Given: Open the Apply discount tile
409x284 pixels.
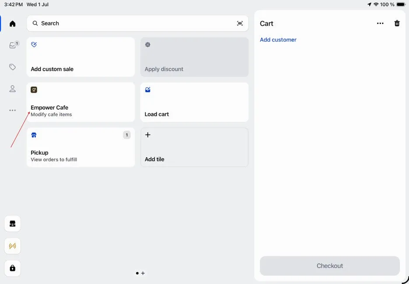Looking at the screenshot, I should coord(194,57).
